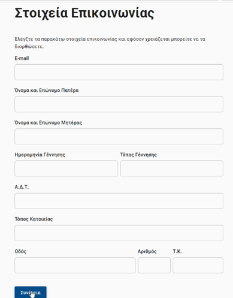Click the Στοιχεία Επικοινωνίας page heading
Image resolution: width=233 pixels, height=298 pixels.
tap(84, 13)
